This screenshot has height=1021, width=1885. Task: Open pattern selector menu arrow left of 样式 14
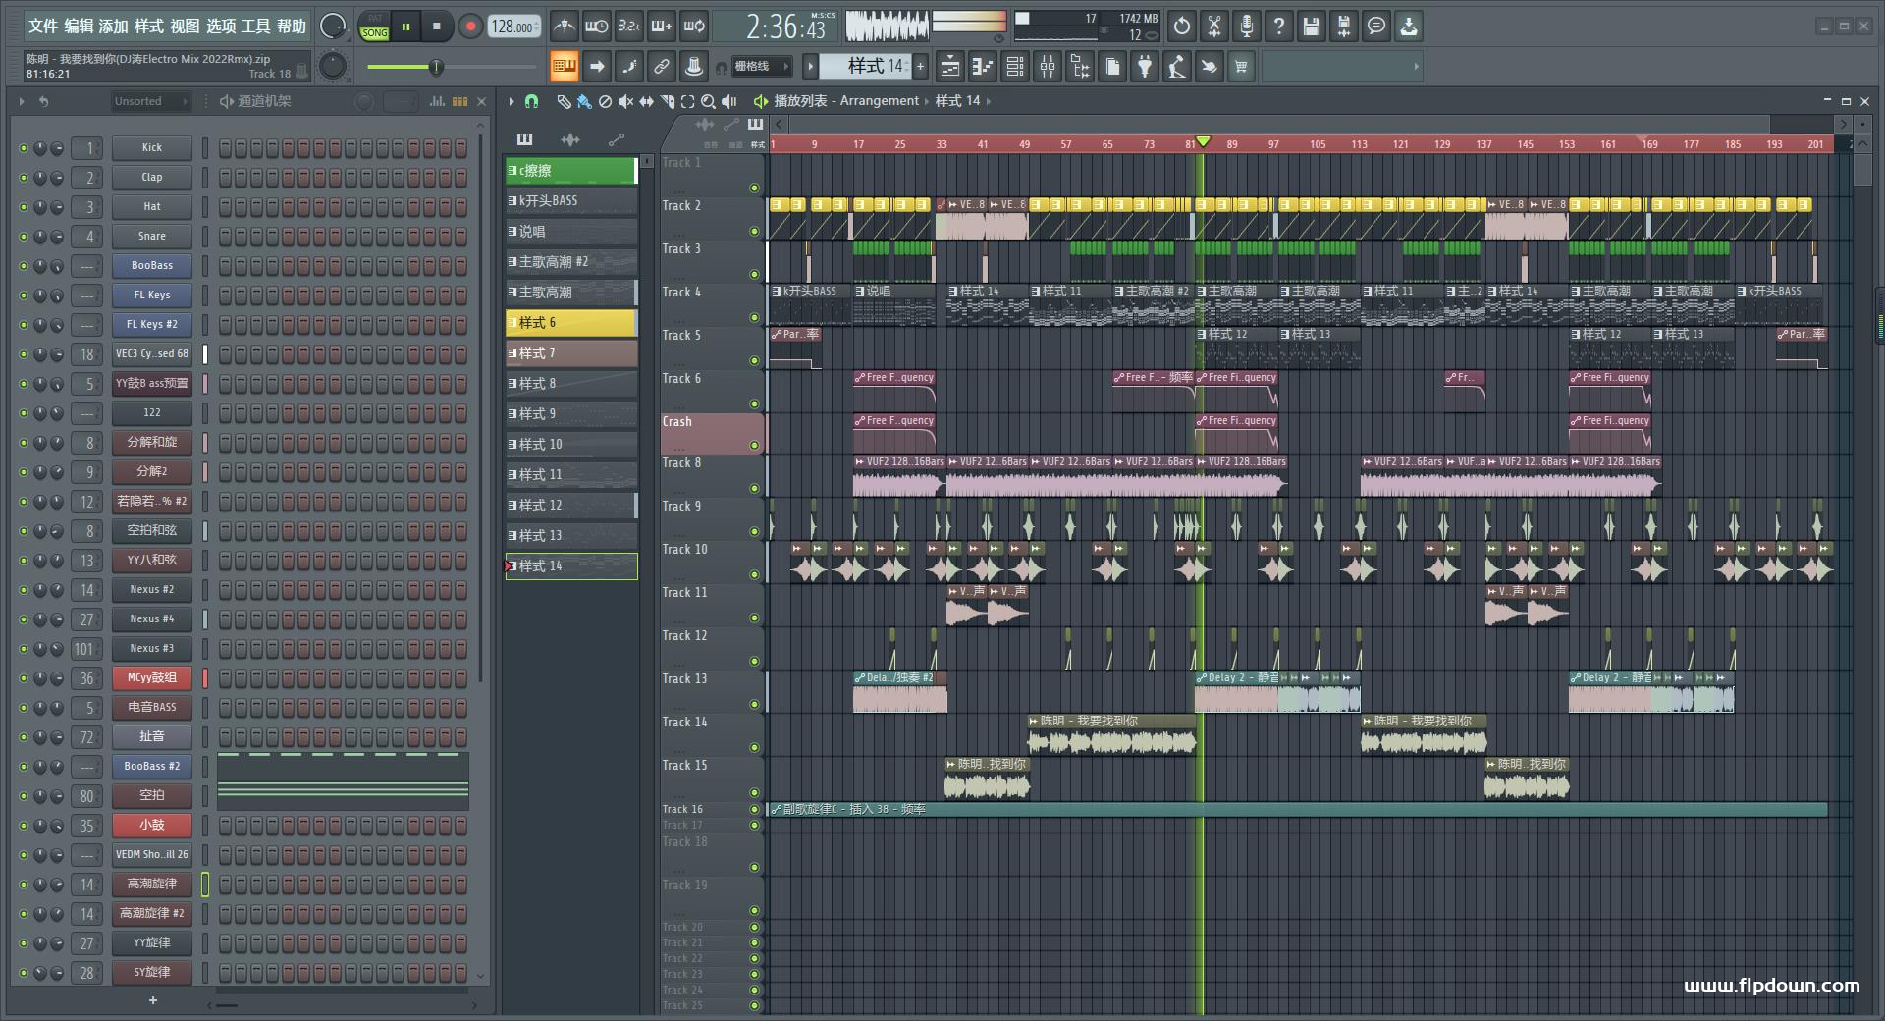810,67
